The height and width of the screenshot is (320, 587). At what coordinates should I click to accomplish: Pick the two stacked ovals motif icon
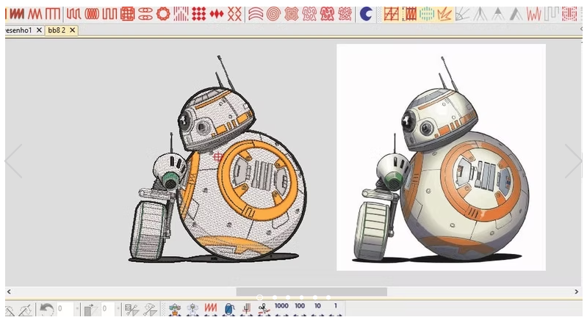145,14
